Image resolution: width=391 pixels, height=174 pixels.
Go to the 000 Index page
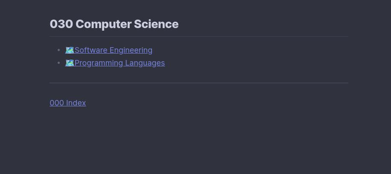68,103
